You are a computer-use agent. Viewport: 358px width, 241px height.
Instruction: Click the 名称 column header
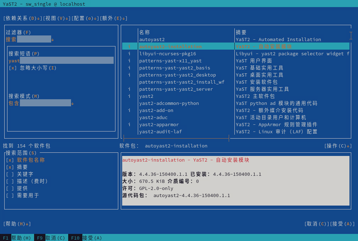(x=145, y=32)
